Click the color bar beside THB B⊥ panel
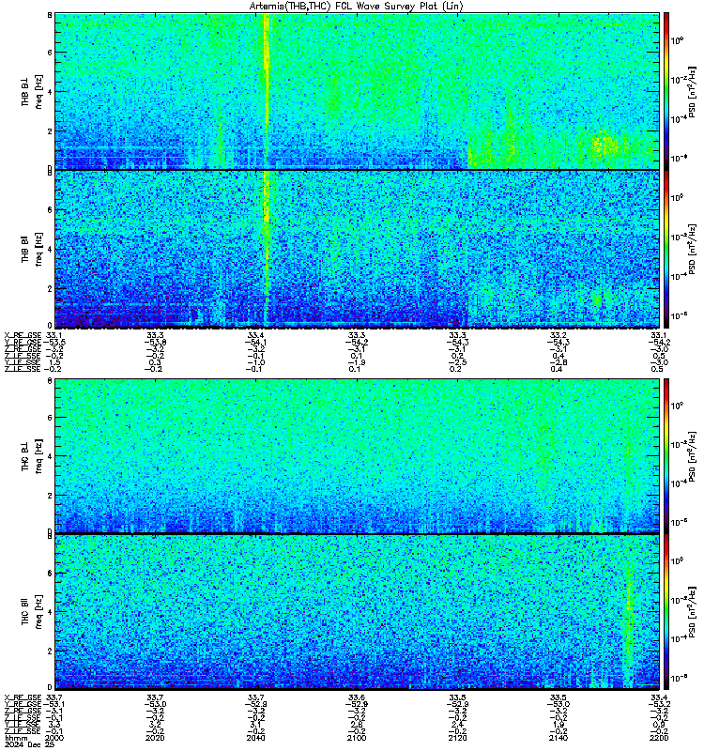 tap(666, 91)
